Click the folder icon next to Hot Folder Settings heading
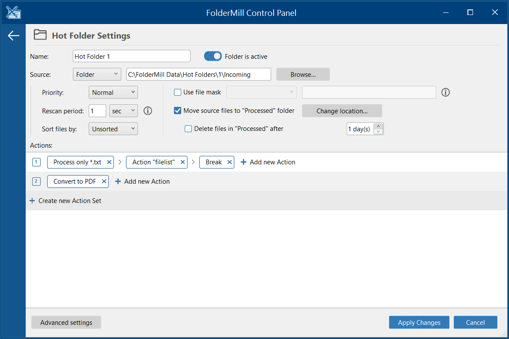This screenshot has height=339, width=509. [x=40, y=35]
